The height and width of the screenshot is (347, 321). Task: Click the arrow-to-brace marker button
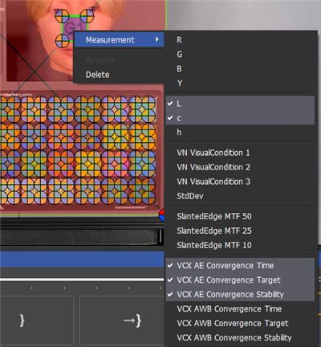pos(122,320)
